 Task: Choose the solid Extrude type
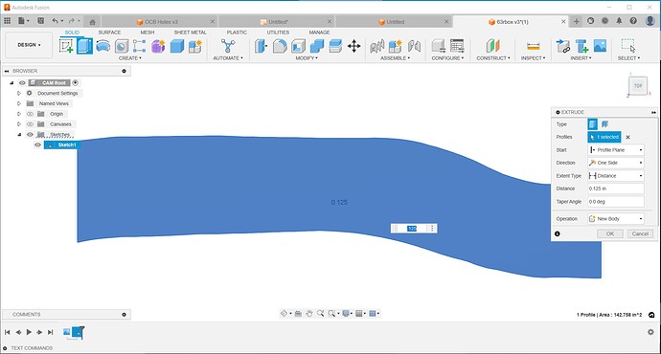click(592, 124)
